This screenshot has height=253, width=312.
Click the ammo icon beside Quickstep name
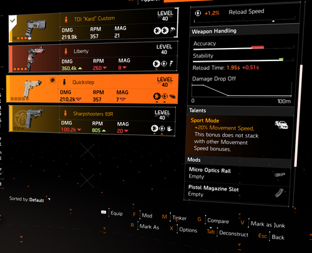click(x=64, y=82)
